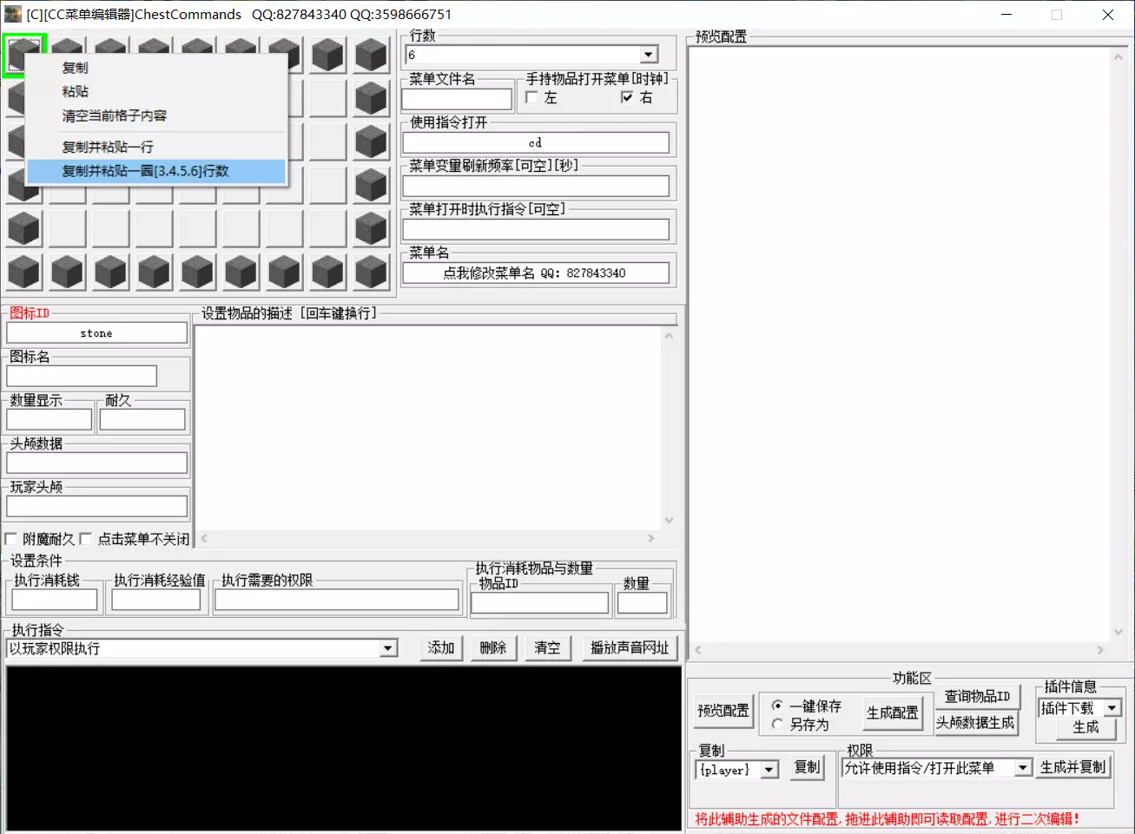Viewport: 1135px width, 834px height.
Task: Enable the 附魔耐久 checkbox
Action: [11, 539]
